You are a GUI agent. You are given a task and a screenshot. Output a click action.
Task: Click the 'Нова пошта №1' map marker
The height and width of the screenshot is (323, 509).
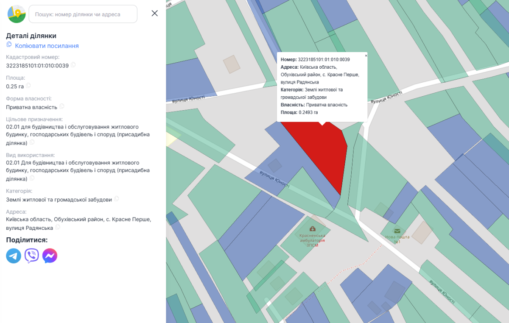(397, 231)
